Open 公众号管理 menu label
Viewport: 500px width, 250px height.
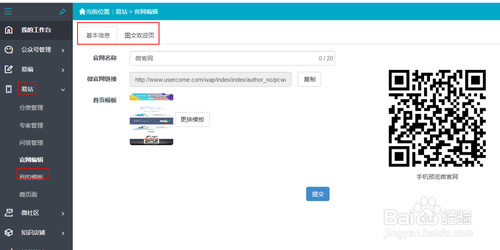click(36, 49)
